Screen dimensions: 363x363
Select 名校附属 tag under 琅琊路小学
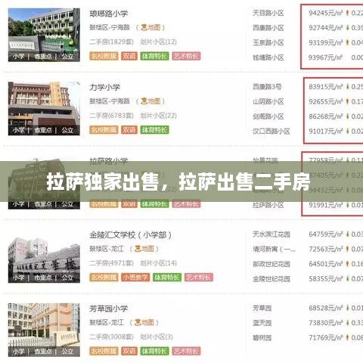point(104,56)
